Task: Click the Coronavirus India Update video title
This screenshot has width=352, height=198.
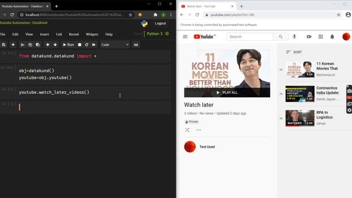Action: point(328,90)
